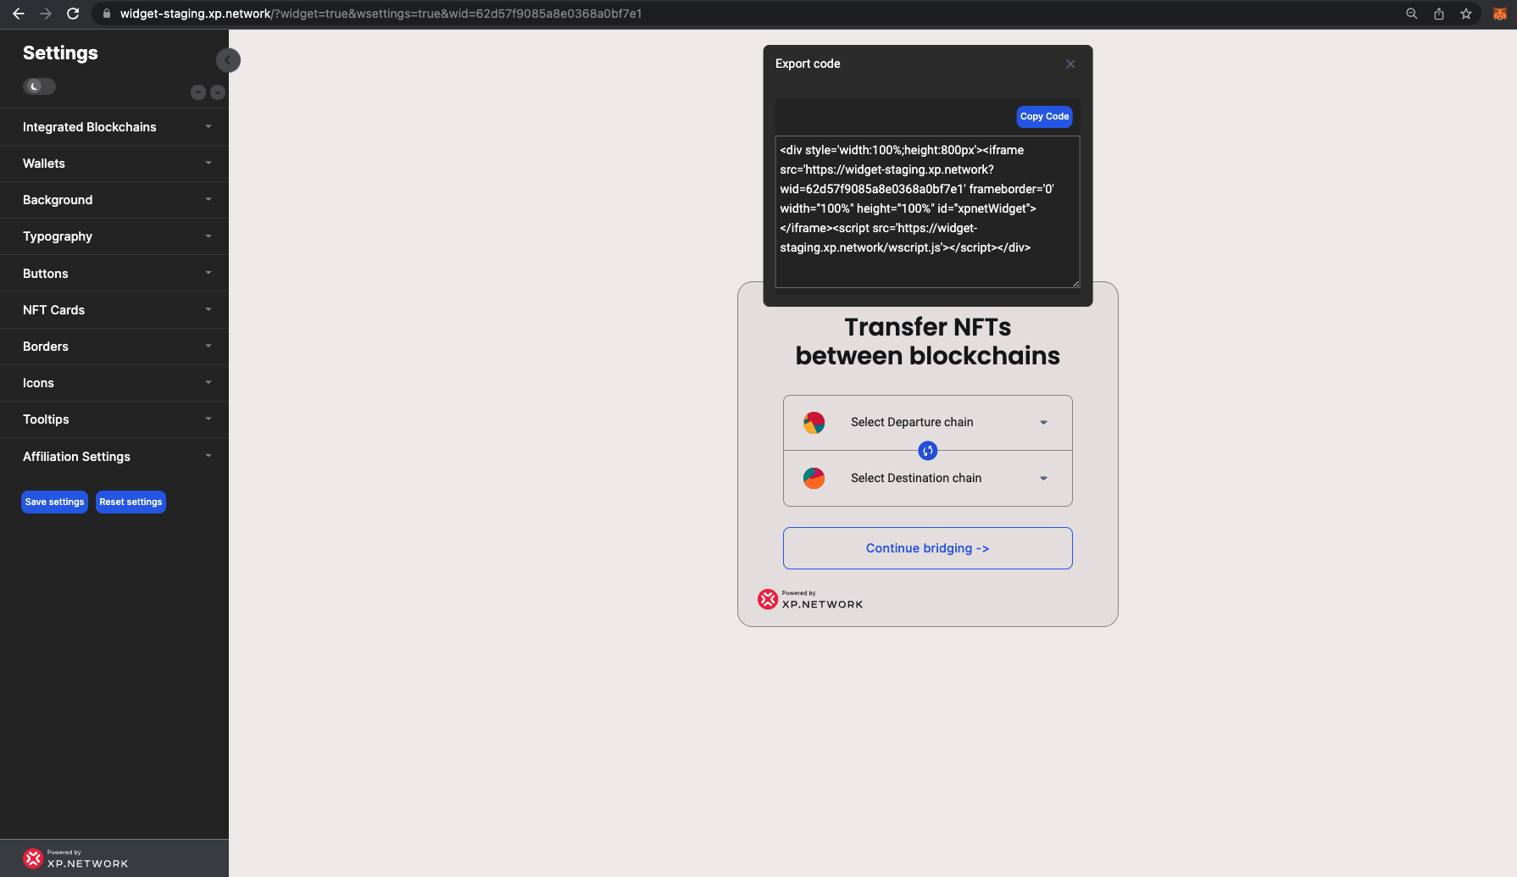Click the Transfer NFTs between blockchains heading
Screen dimensions: 1517x877
(x=928, y=341)
